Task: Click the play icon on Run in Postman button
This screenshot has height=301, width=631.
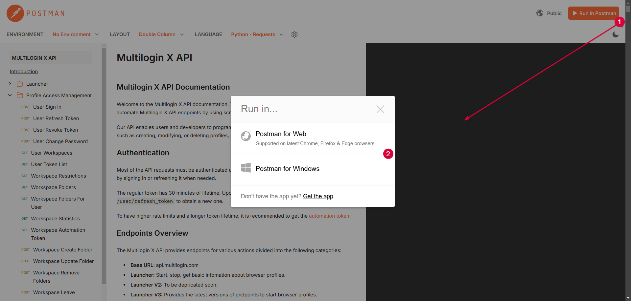Action: coord(575,13)
